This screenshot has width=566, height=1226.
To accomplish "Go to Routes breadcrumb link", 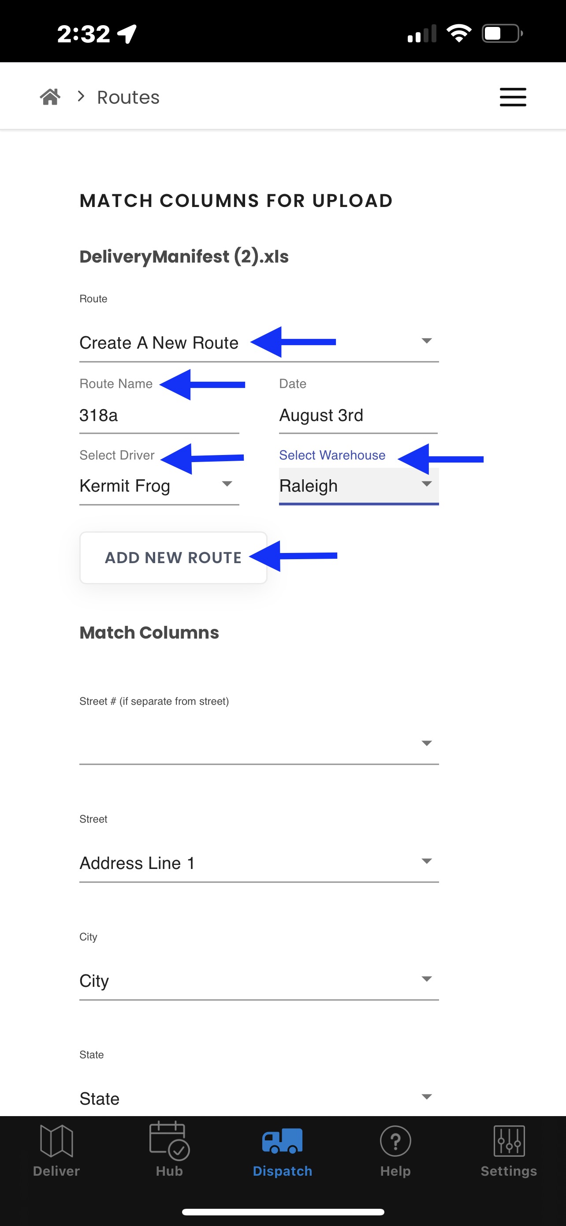I will (128, 97).
